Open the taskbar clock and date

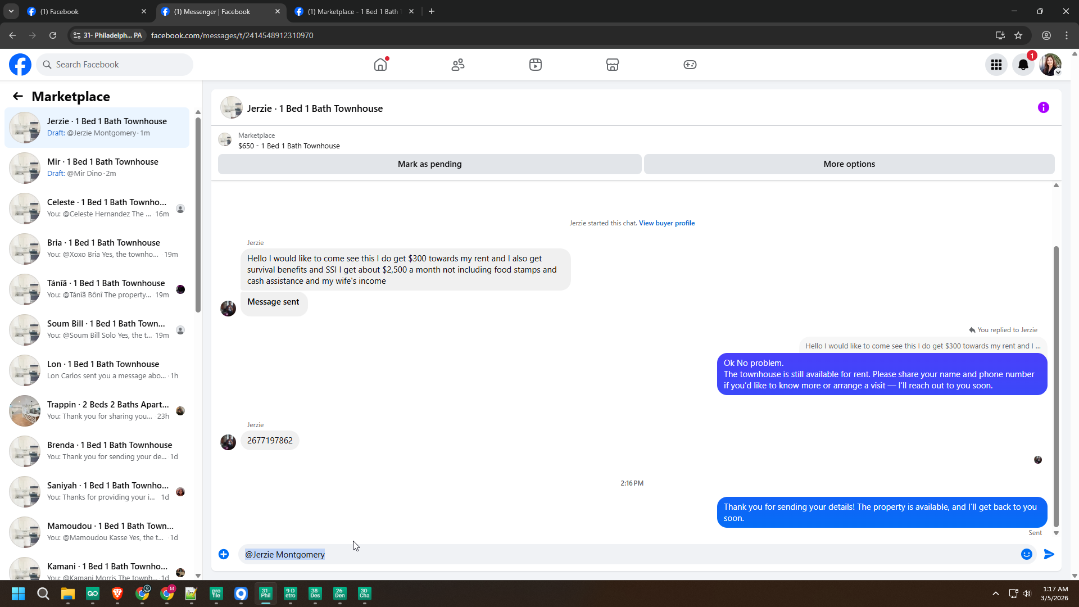point(1055,594)
